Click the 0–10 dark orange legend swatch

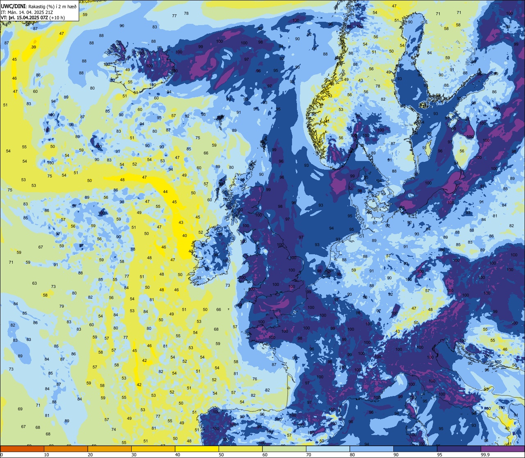22,449
